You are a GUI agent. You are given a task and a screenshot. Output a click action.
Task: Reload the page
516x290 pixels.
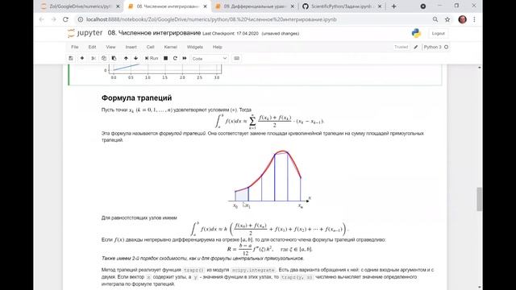pos(65,19)
